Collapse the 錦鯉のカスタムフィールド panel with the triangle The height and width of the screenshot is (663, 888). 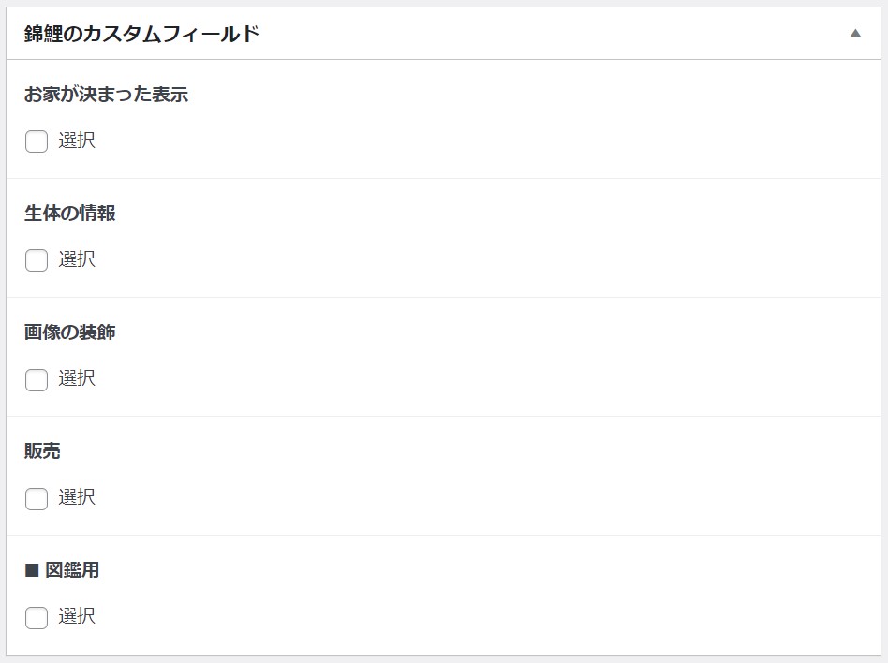pos(854,34)
